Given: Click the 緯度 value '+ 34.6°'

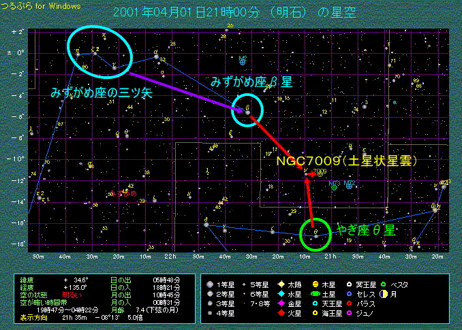Looking at the screenshot, I should click(76, 280).
